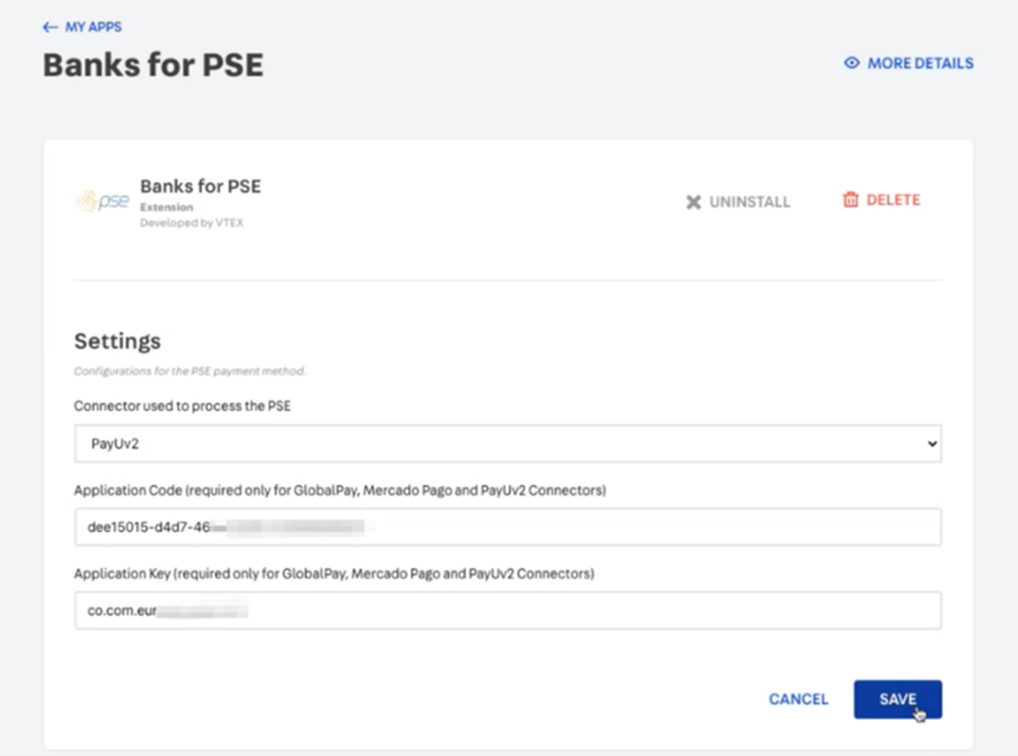Click the dropdown arrow of the connector select
Screen dimensions: 1018x756
pyautogui.click(x=932, y=444)
